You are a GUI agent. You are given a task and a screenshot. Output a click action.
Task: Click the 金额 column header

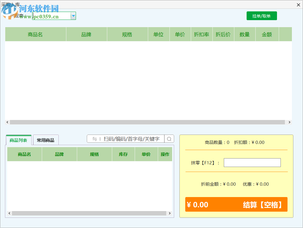[267, 34]
